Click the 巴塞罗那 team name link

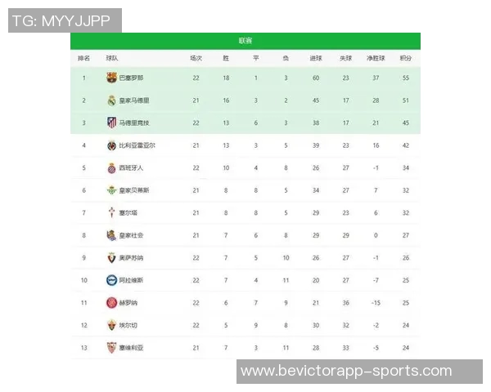(131, 78)
